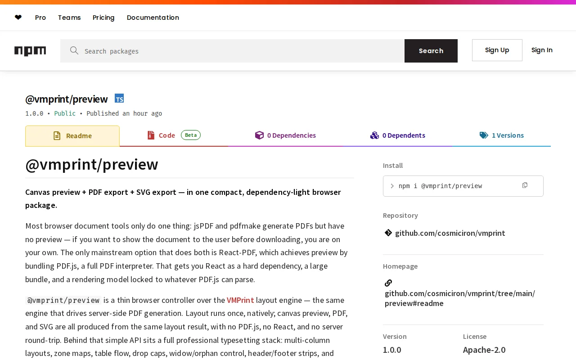Click the 1.0.0 version value in sidebar

click(x=392, y=350)
